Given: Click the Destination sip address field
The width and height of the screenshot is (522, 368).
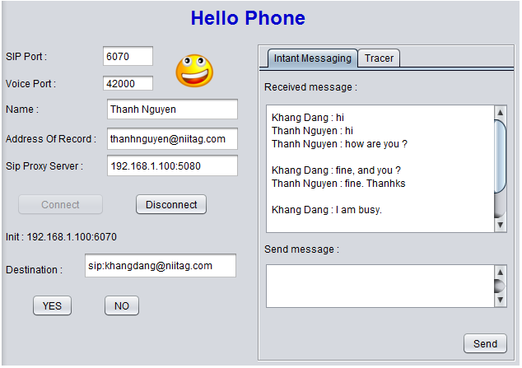Looking at the screenshot, I should tap(161, 266).
